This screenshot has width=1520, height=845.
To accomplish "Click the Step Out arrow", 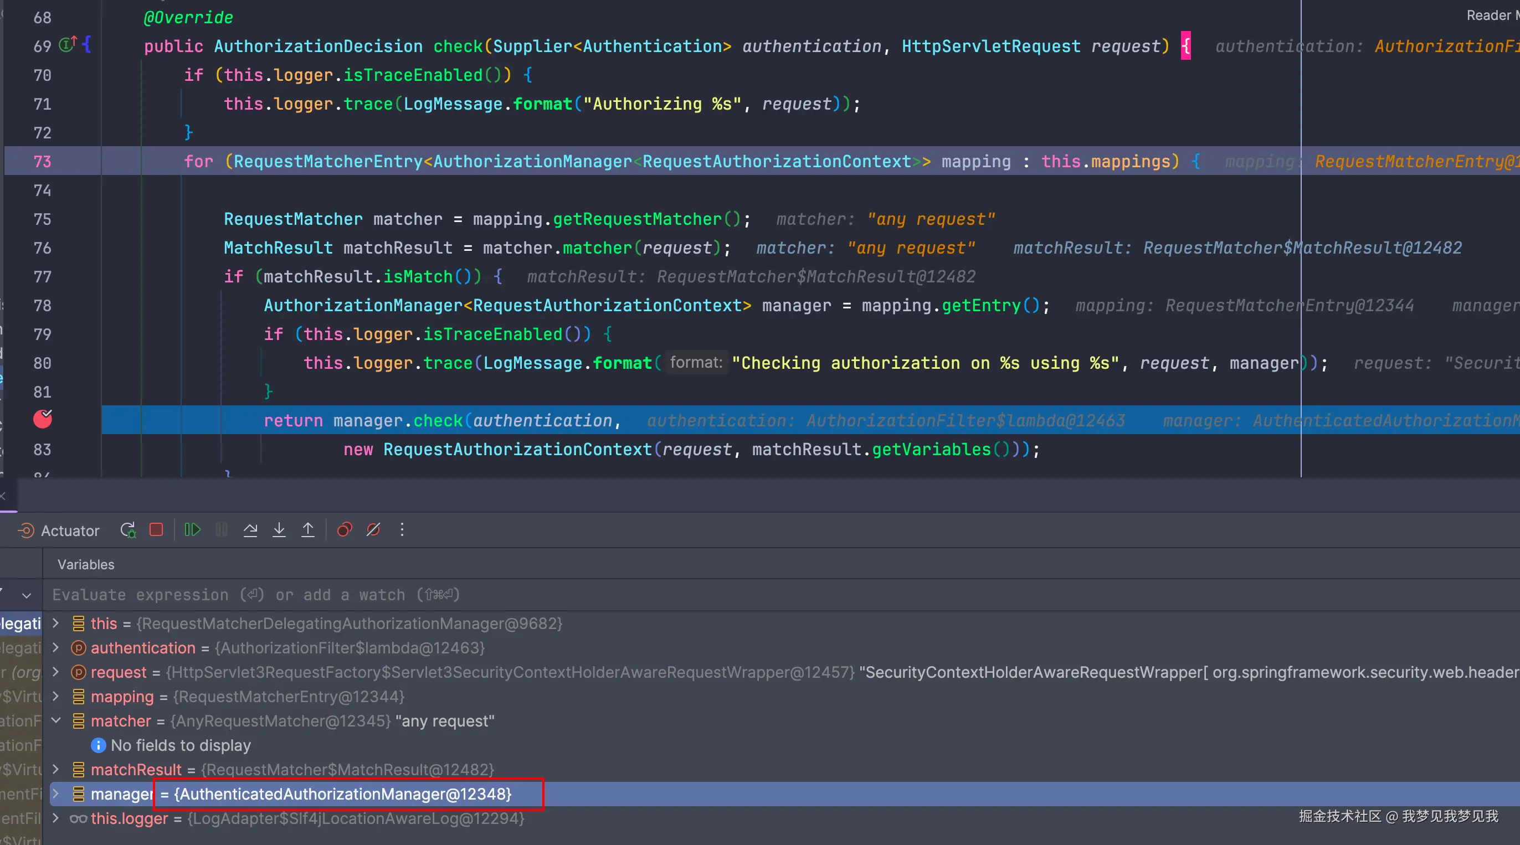I will point(308,529).
